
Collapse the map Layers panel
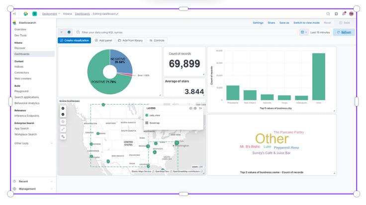tap(200, 108)
